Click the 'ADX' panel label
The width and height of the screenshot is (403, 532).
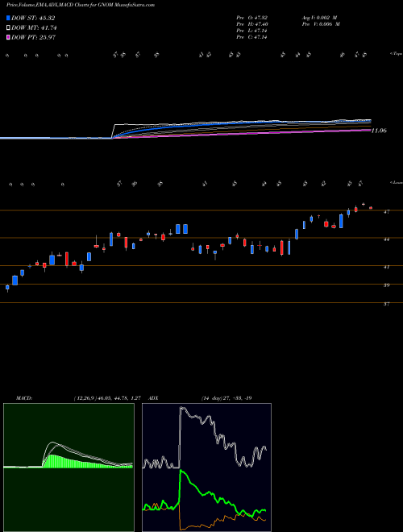tap(153, 398)
